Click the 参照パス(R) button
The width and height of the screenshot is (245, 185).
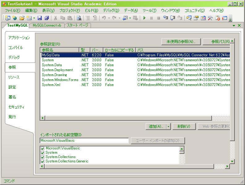click(x=216, y=42)
